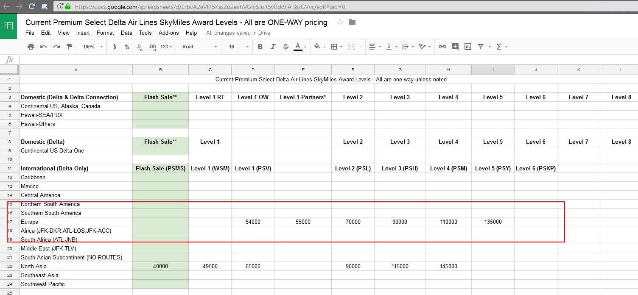Viewport: 638px width, 295px height.
Task: Click the browser reload page button
Action: pyautogui.click(x=32, y=6)
